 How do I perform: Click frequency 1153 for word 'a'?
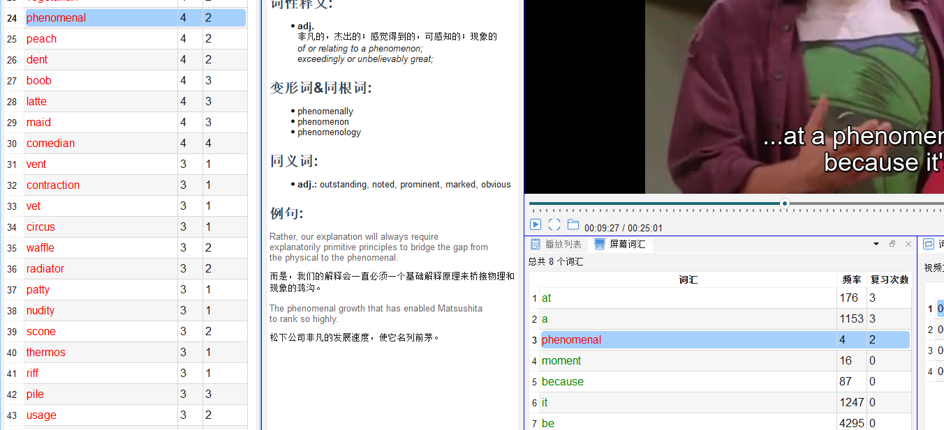point(852,318)
